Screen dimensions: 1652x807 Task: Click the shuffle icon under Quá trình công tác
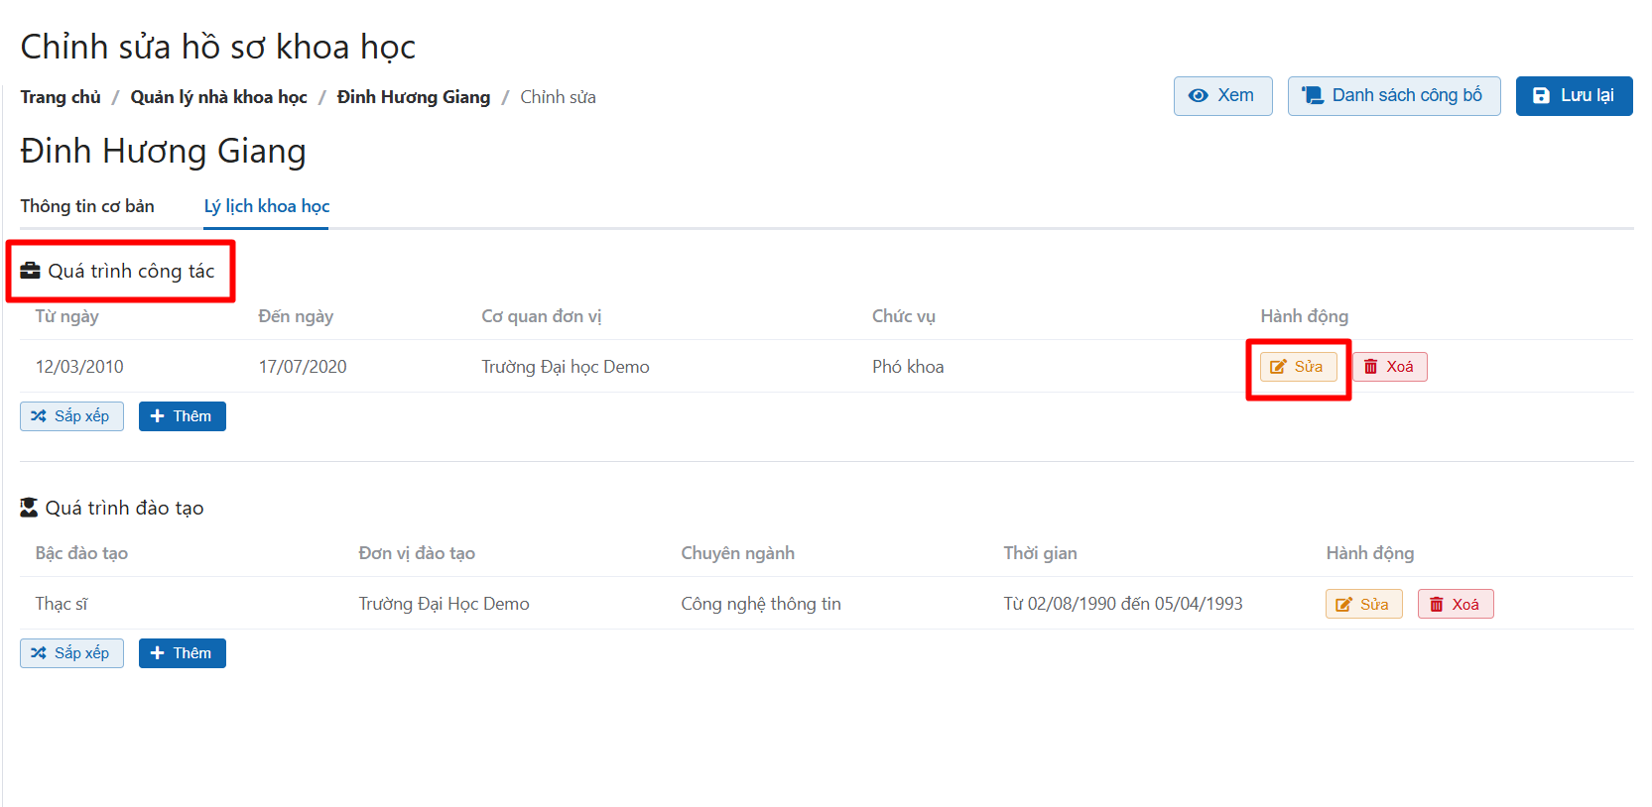39,416
